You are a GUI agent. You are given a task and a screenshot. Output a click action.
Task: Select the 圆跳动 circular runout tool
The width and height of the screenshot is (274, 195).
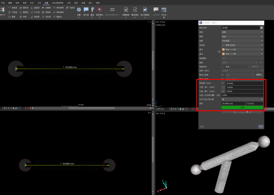coord(58,17)
